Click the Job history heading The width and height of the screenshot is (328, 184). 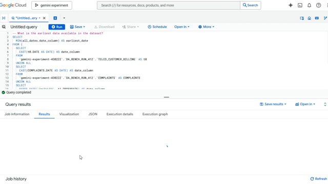point(16,179)
